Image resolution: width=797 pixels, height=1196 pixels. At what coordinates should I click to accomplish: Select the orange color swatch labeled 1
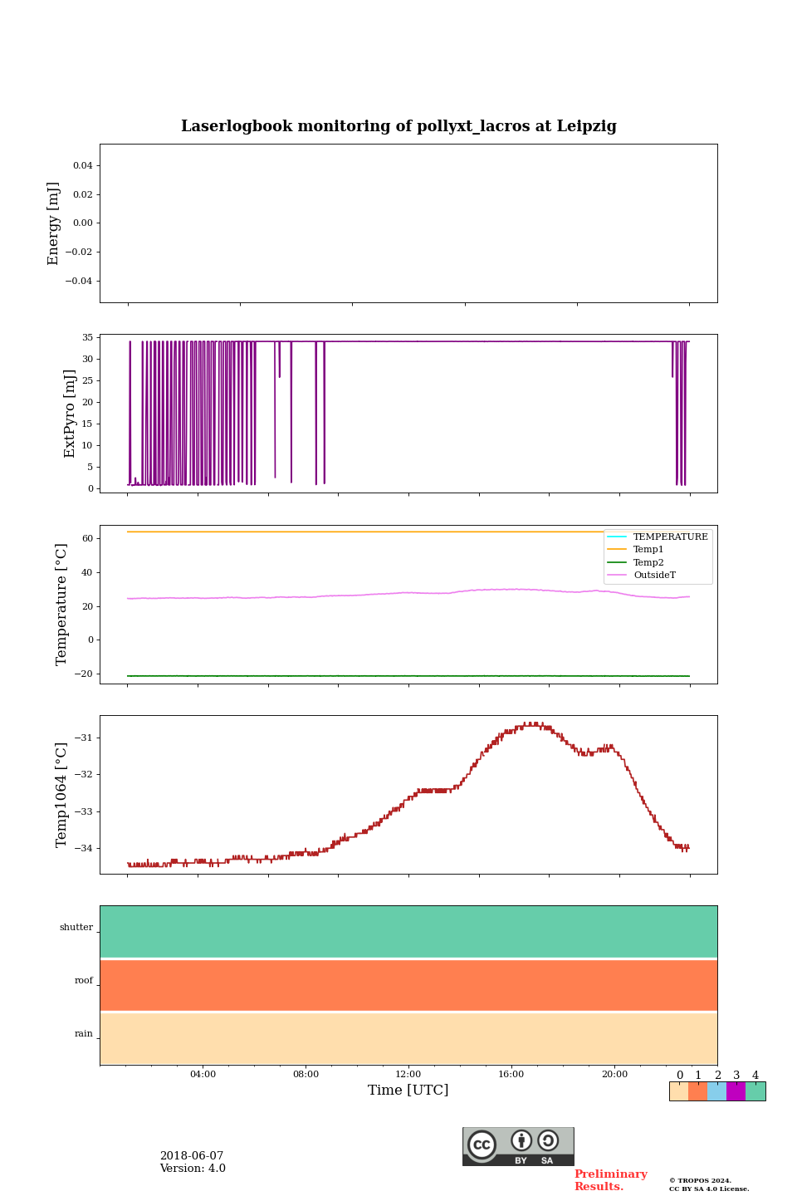(697, 1091)
